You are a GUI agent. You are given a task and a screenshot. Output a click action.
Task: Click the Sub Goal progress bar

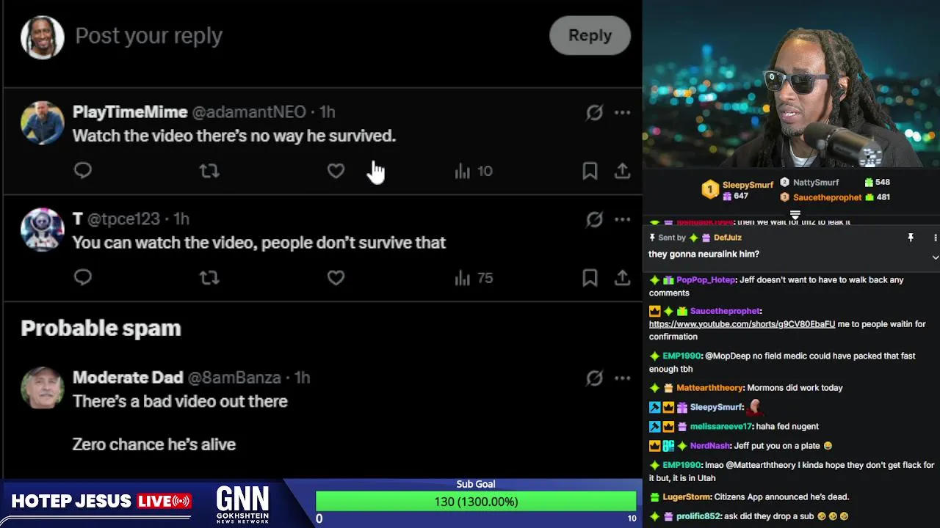(476, 502)
